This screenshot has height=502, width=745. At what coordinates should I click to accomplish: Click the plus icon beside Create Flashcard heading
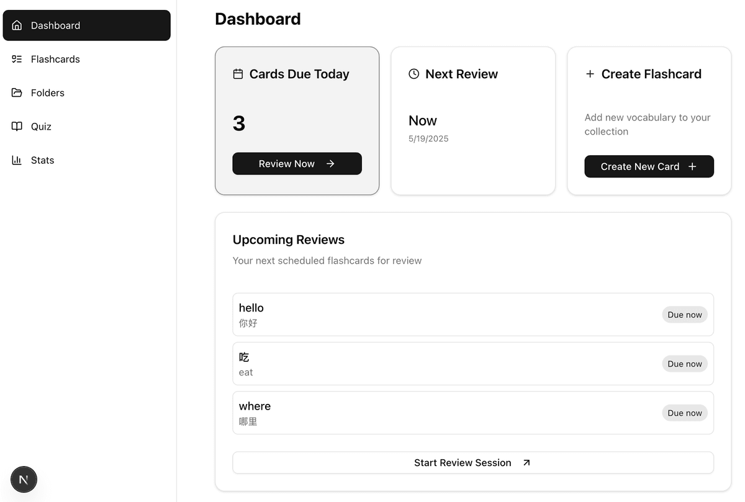(x=590, y=74)
